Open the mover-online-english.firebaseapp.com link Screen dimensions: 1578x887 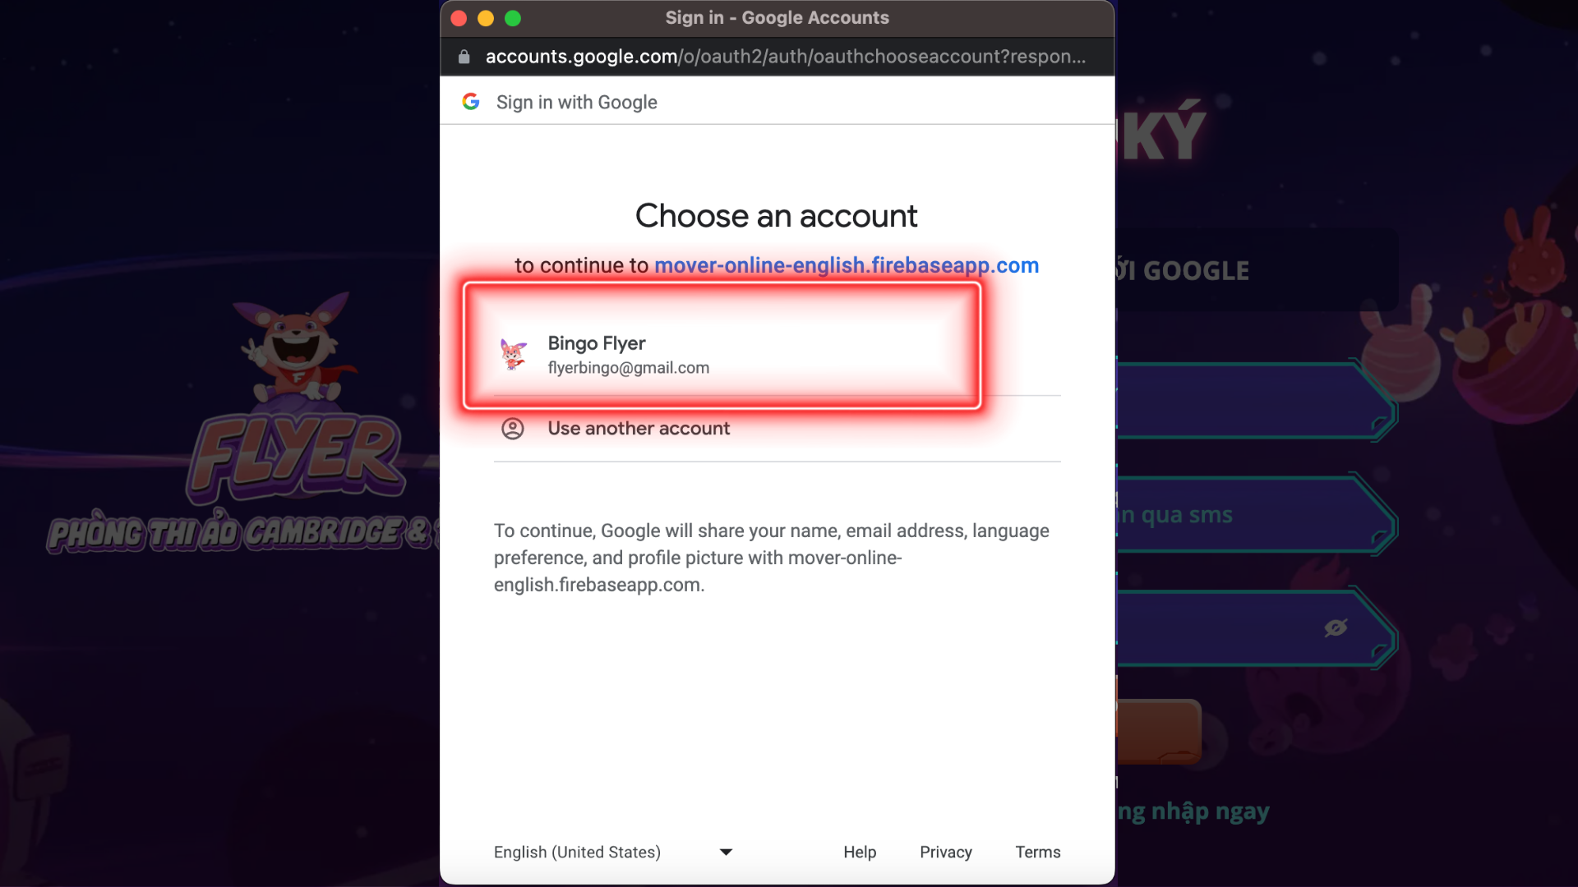tap(847, 265)
